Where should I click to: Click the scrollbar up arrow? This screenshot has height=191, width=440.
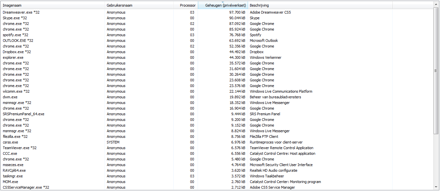[x=436, y=5]
